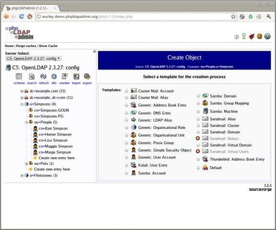Select the Sendmail: Alias radio button

pyautogui.click(x=198, y=119)
